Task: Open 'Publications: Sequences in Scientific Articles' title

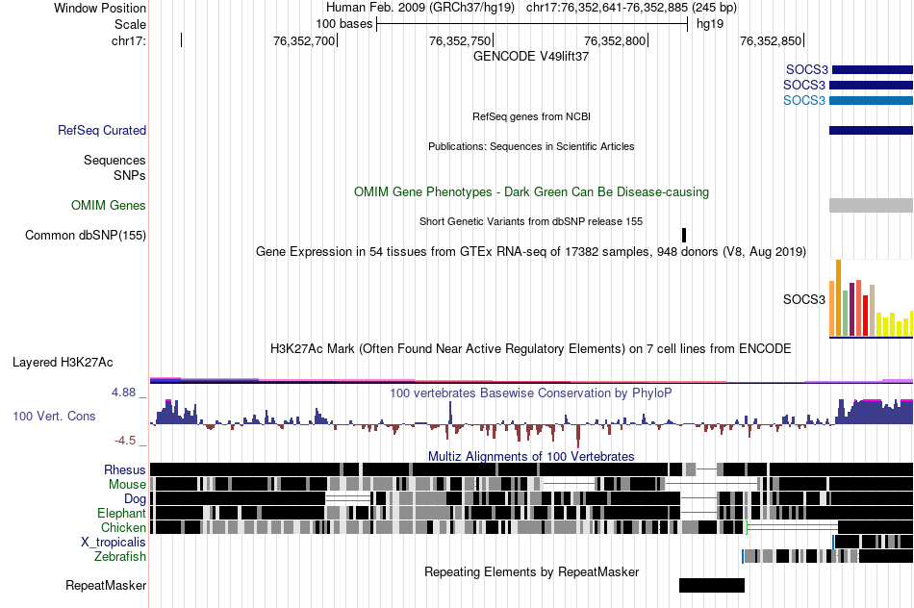Action: 531,146
